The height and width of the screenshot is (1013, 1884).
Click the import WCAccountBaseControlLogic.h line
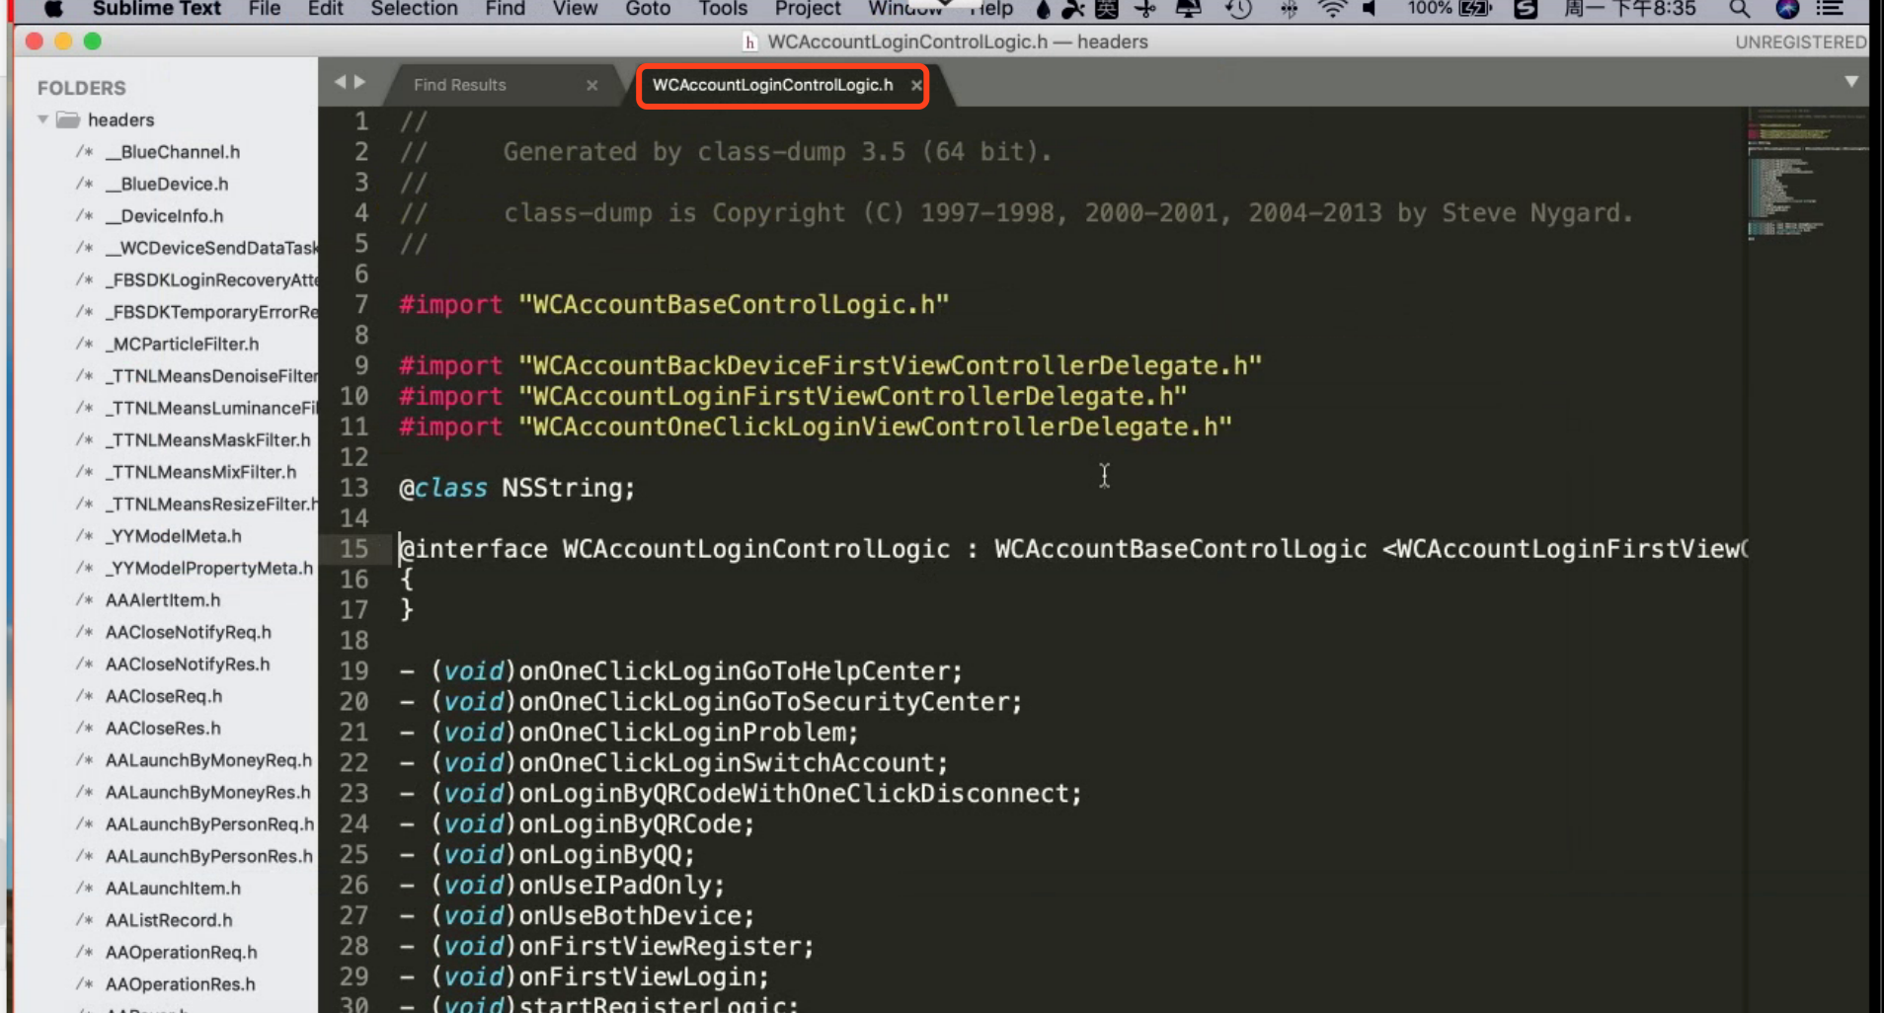[674, 304]
